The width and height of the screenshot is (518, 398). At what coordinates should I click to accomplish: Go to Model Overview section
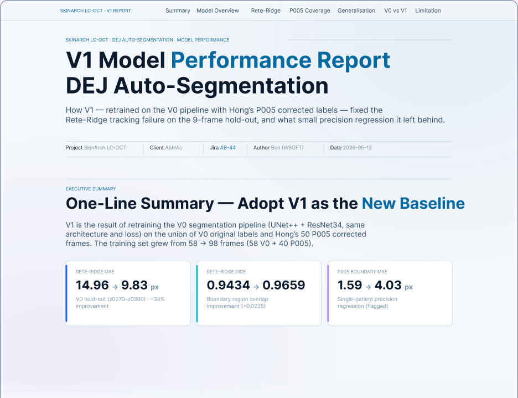[x=217, y=11]
